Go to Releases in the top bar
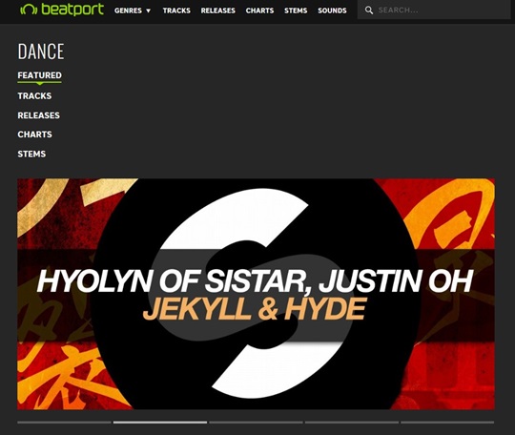 coord(218,10)
